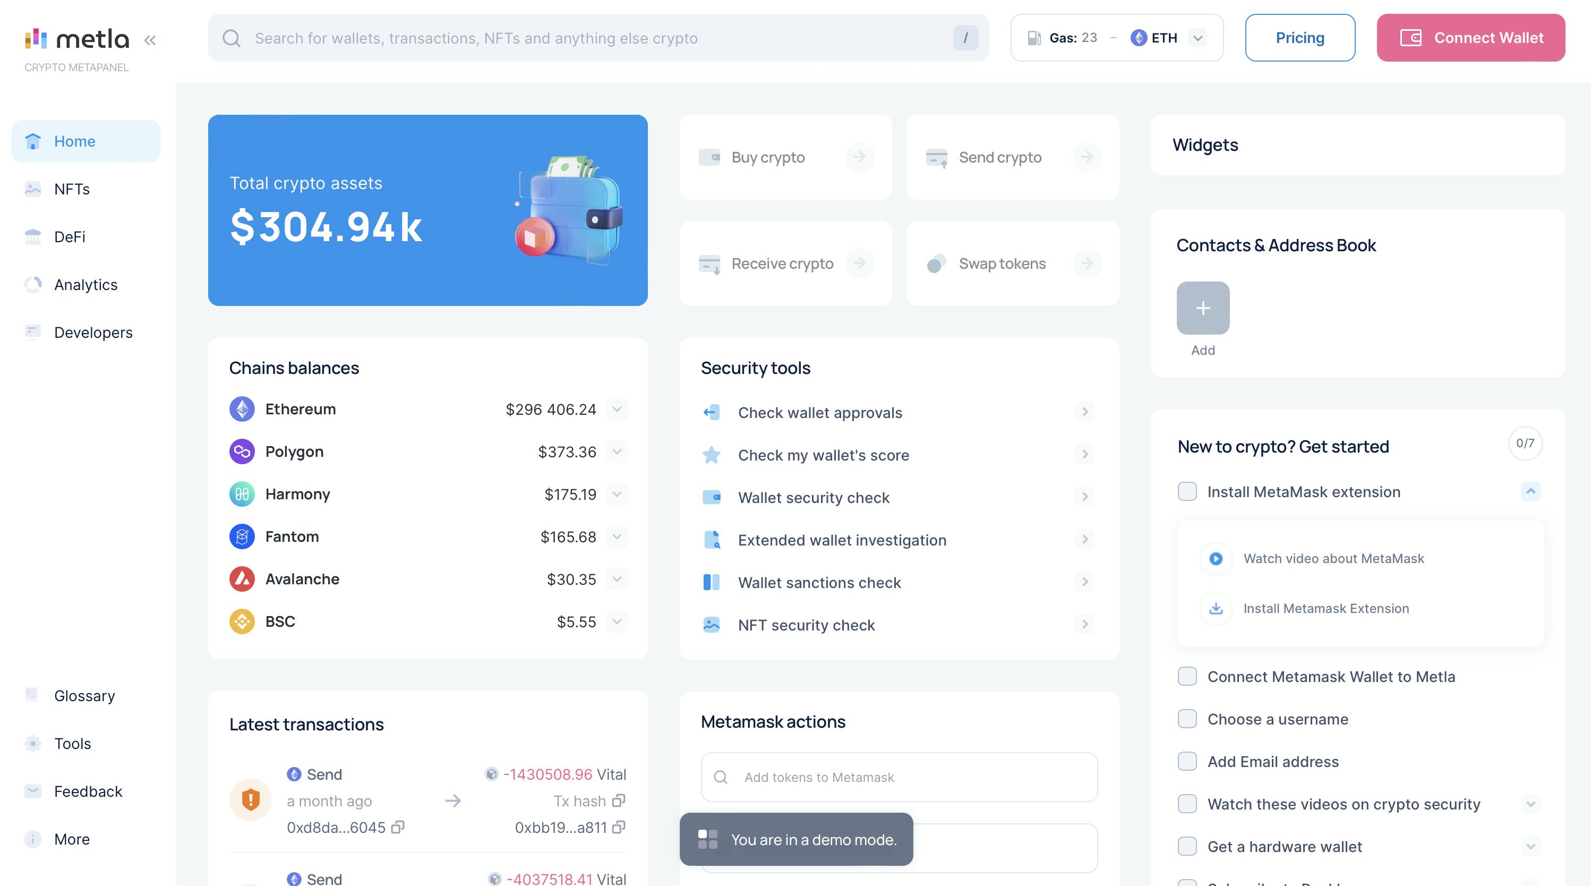Click the orange shield warning icon
Viewport: 1591px width, 886px height.
pyautogui.click(x=250, y=800)
